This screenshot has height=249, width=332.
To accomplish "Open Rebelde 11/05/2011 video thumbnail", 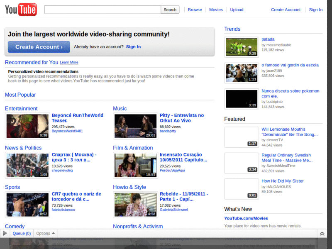I will point(136,205).
